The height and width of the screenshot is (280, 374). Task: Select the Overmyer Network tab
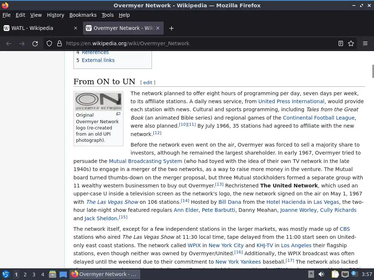[123, 28]
